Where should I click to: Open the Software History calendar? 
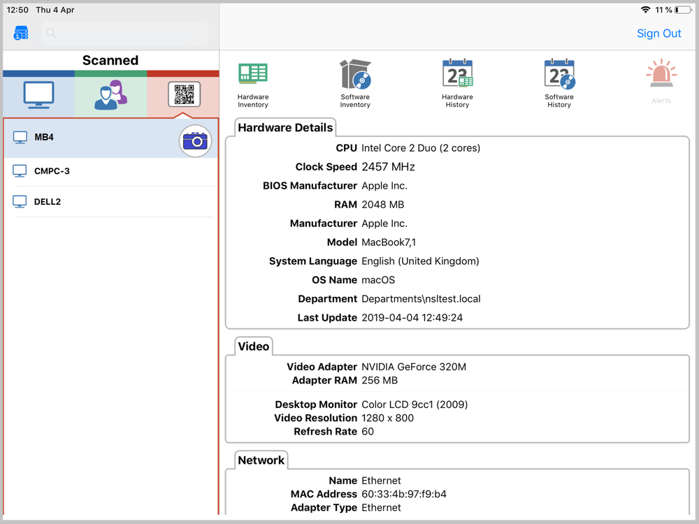(x=559, y=84)
